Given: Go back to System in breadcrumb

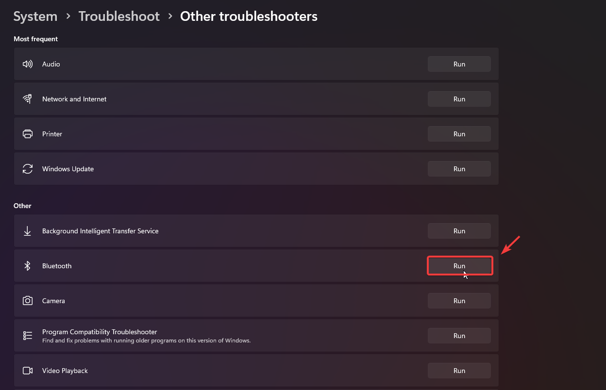Looking at the screenshot, I should (35, 16).
